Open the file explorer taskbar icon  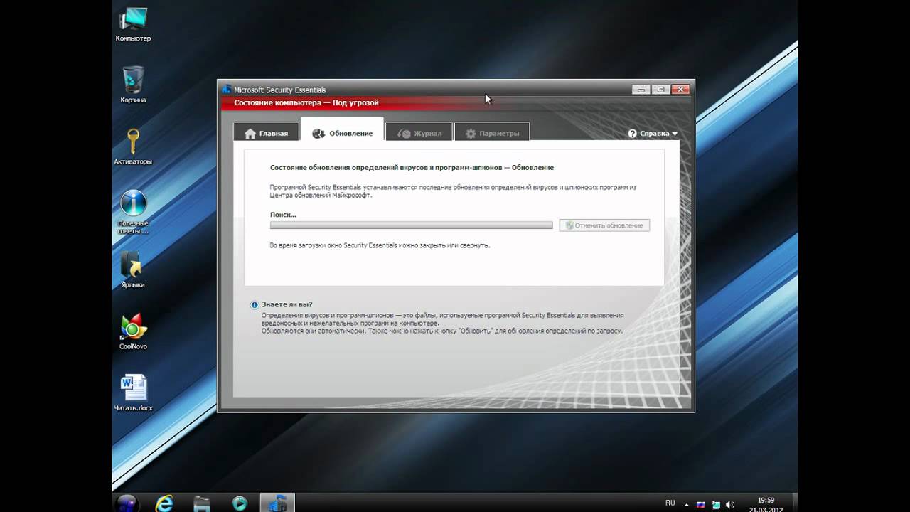tap(202, 503)
